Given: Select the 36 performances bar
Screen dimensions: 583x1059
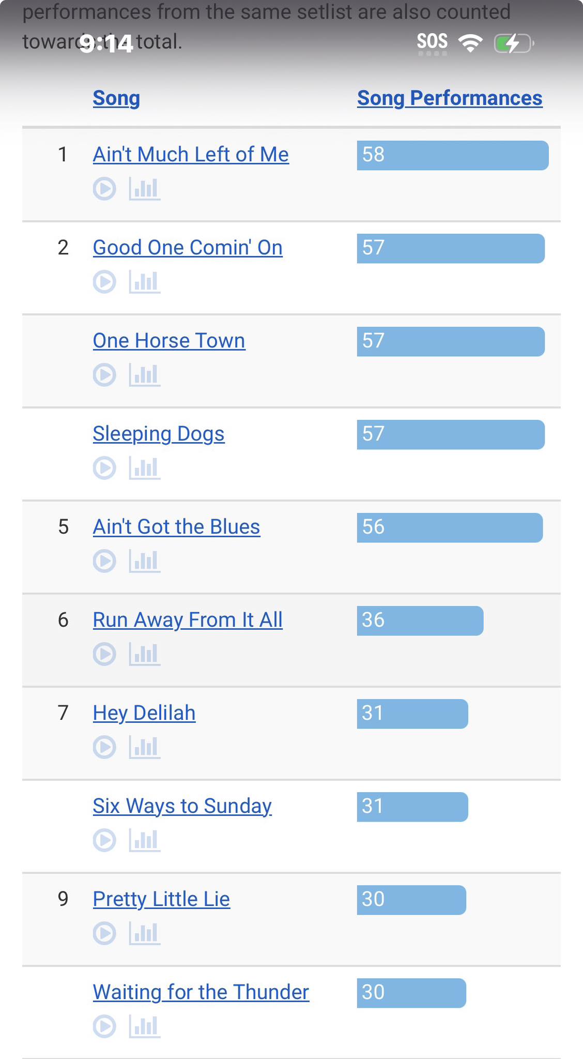Looking at the screenshot, I should click(420, 621).
